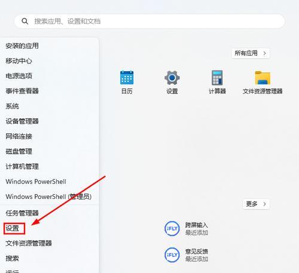Open the 跨屏输入 iFLY icon

[172, 228]
